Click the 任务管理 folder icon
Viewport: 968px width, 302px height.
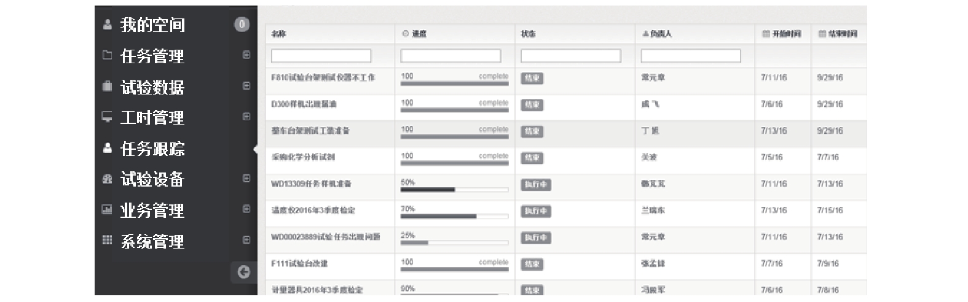pos(107,55)
